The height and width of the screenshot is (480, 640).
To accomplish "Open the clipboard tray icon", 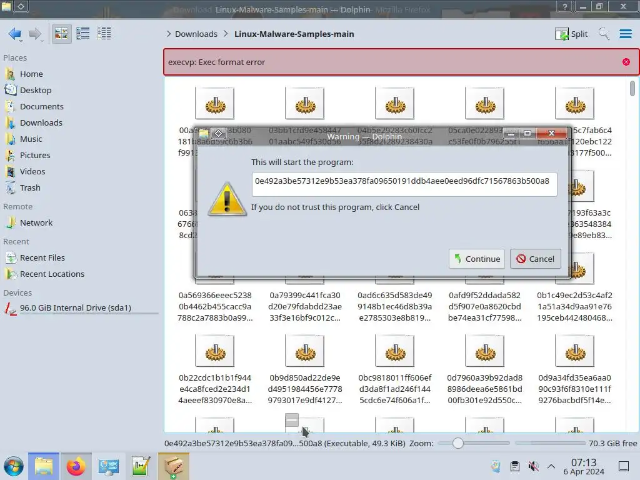I will coord(515,466).
